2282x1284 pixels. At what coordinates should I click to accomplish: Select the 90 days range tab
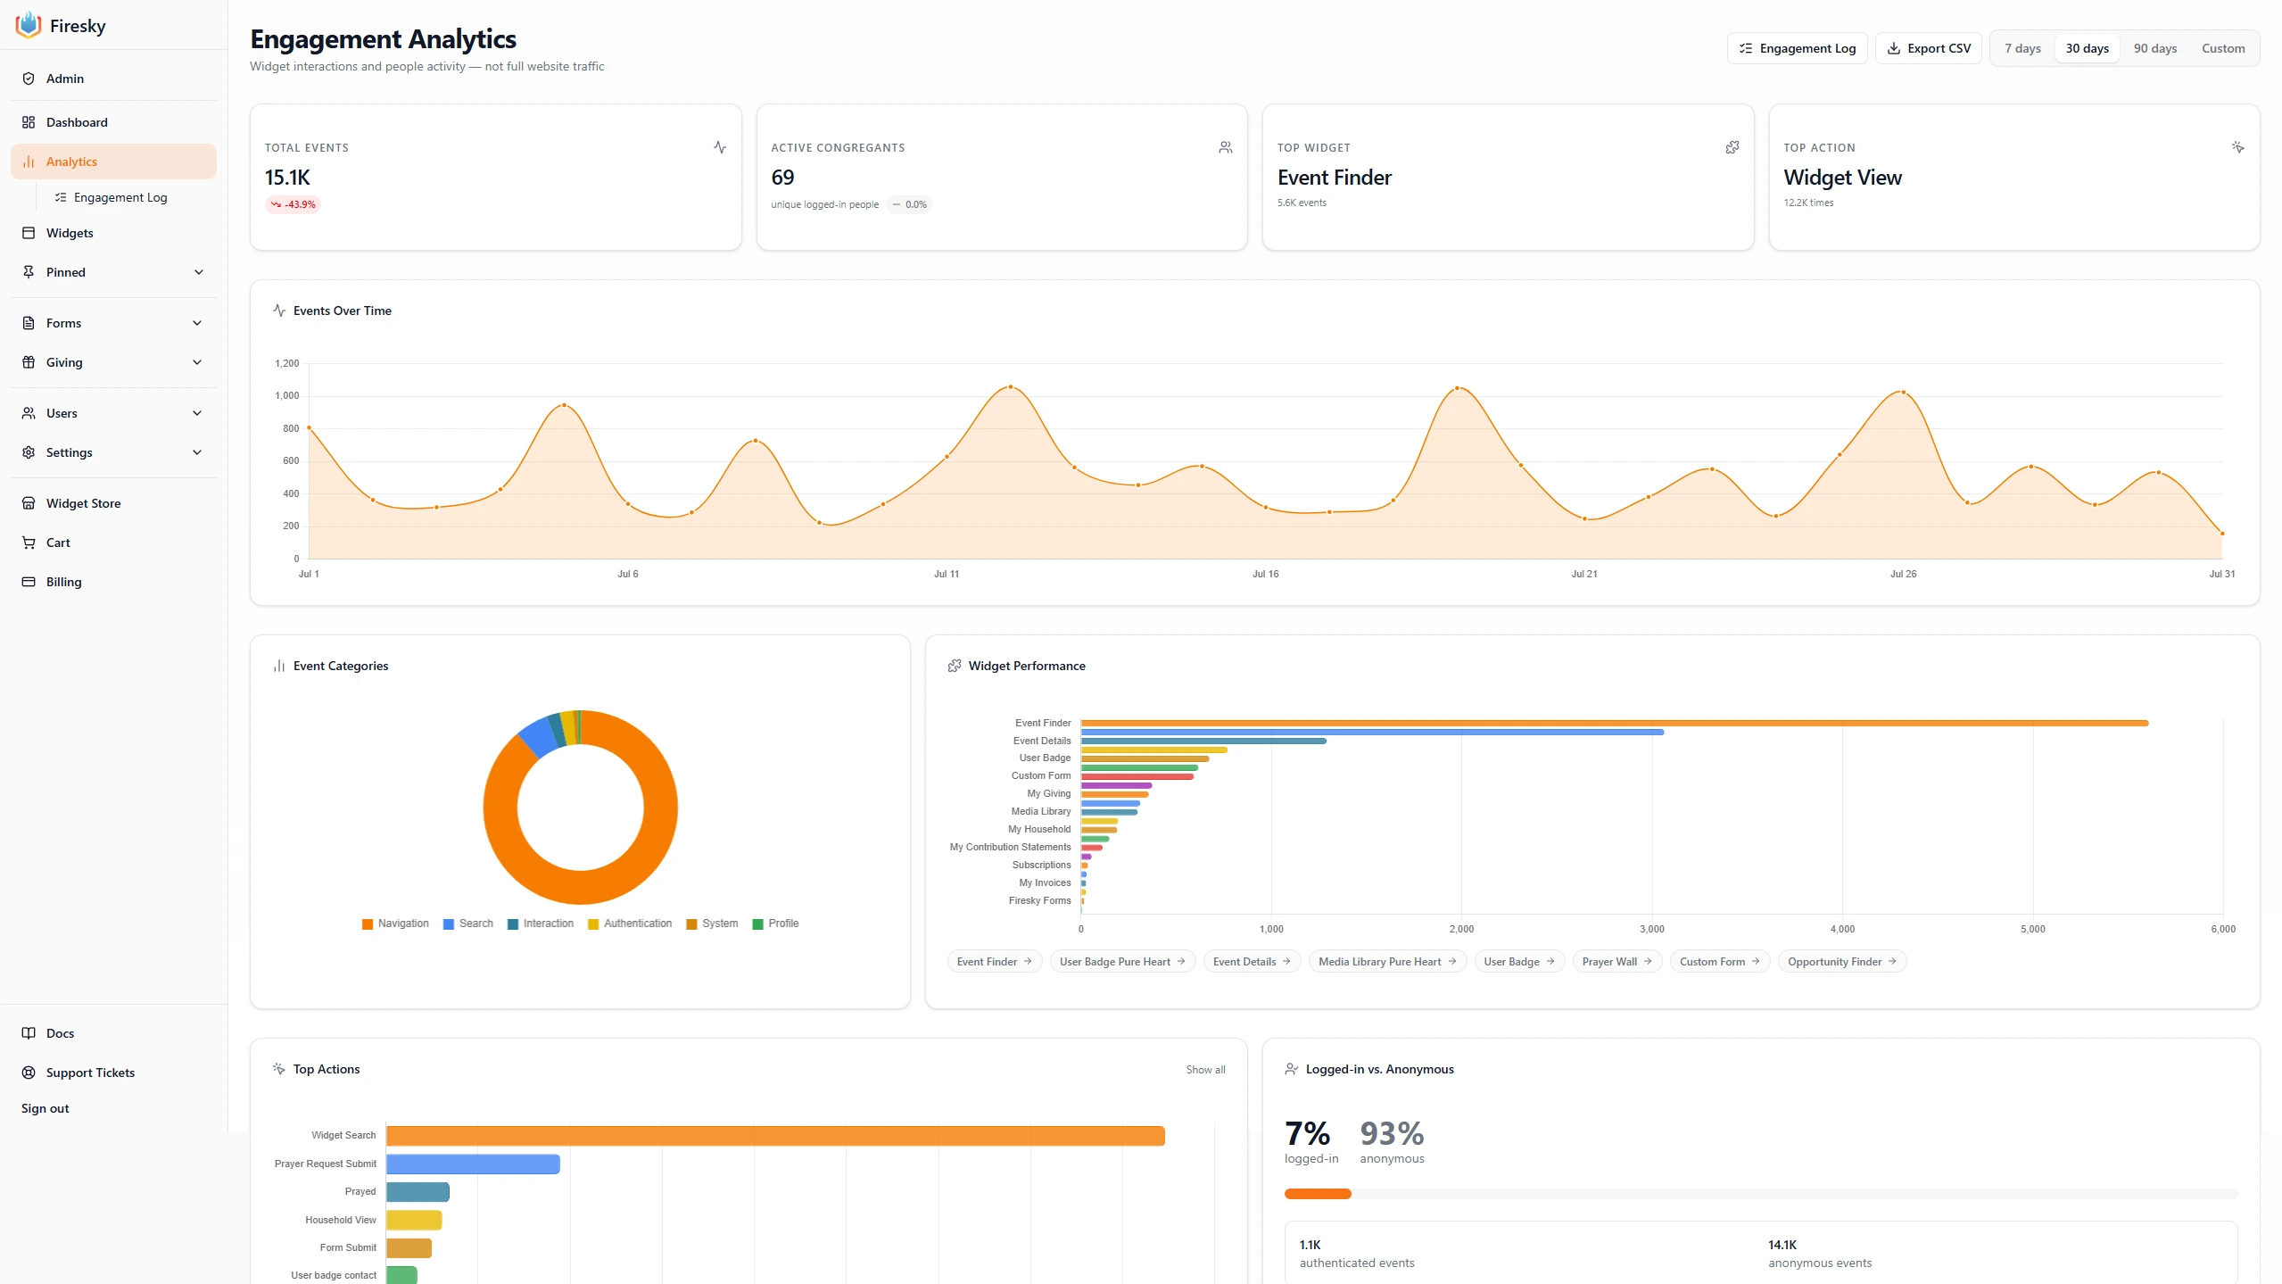[x=2154, y=48]
